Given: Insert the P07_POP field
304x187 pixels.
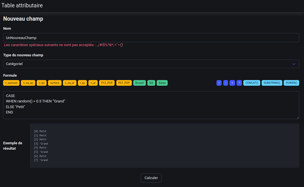Looking at the screenshot, I should point(124,83).
